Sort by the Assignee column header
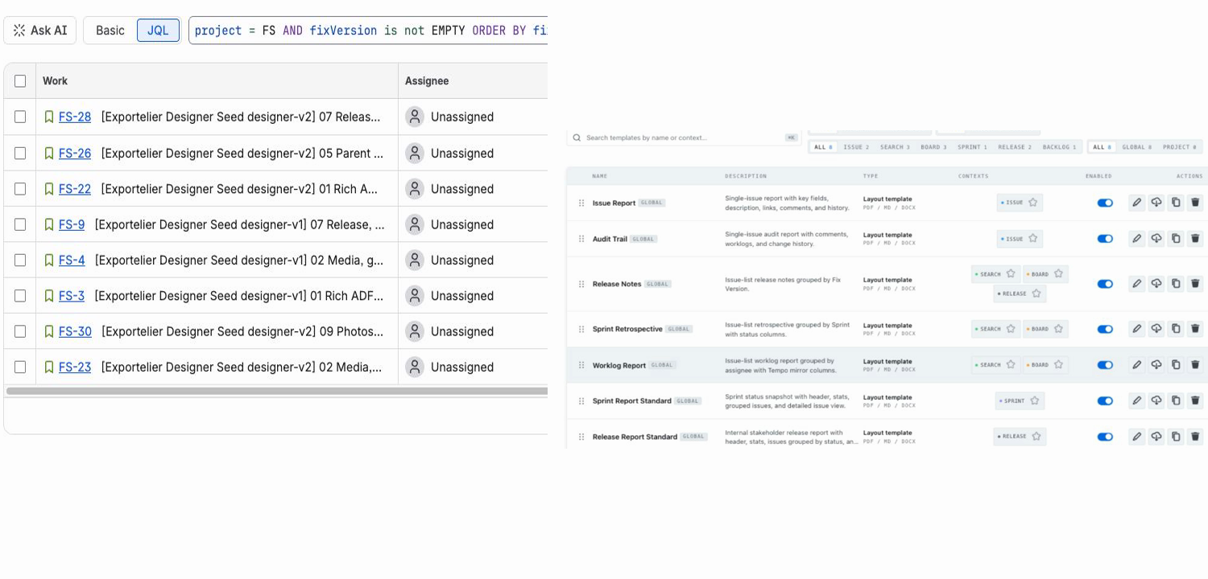The image size is (1208, 579). 427,81
